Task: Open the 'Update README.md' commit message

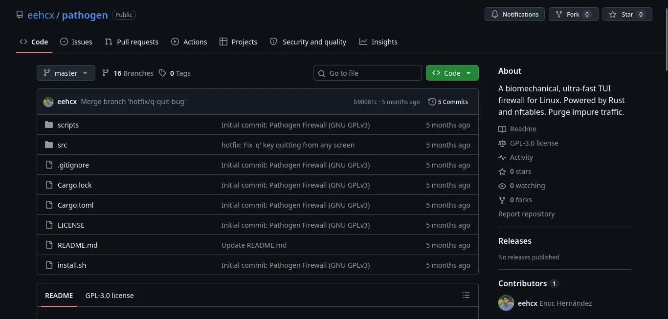Action: [x=254, y=245]
